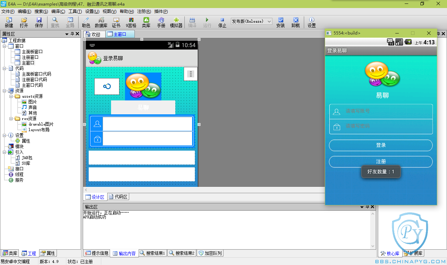Viewport: 447px width, 265px height.
Task: Open the 工具(T) menu
Action: (x=75, y=12)
